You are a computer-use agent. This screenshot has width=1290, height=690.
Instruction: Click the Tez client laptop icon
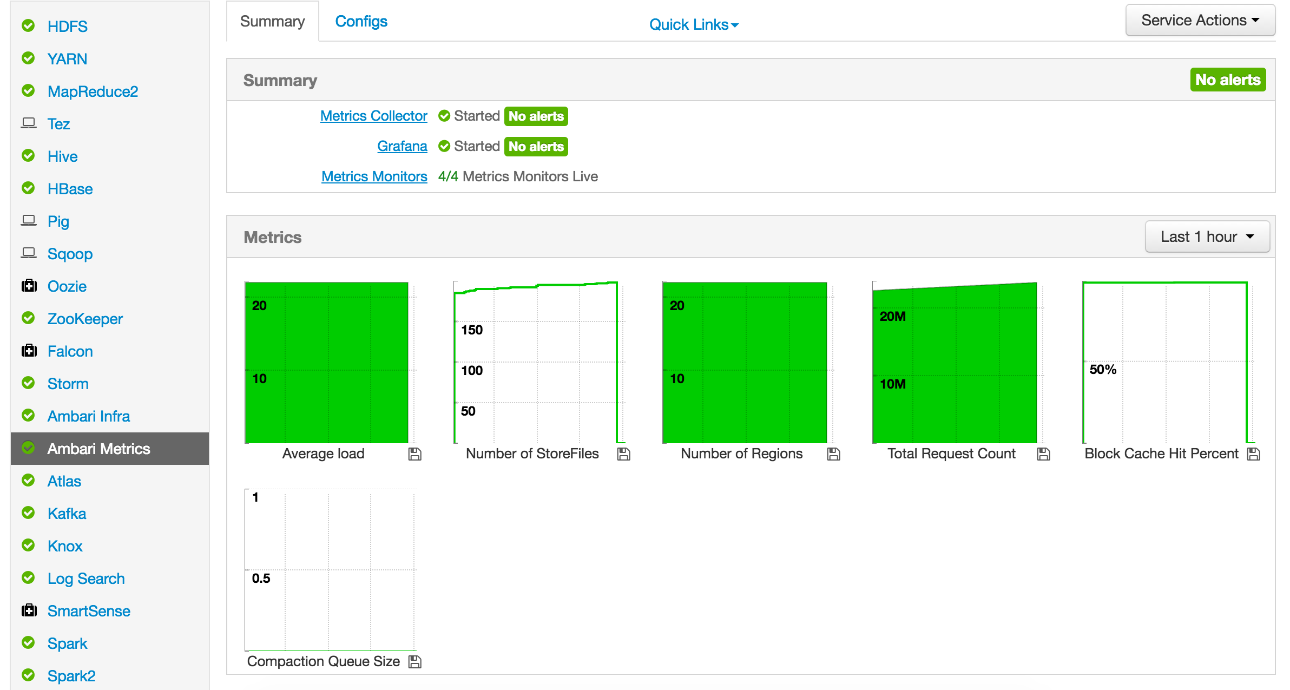[x=29, y=123]
